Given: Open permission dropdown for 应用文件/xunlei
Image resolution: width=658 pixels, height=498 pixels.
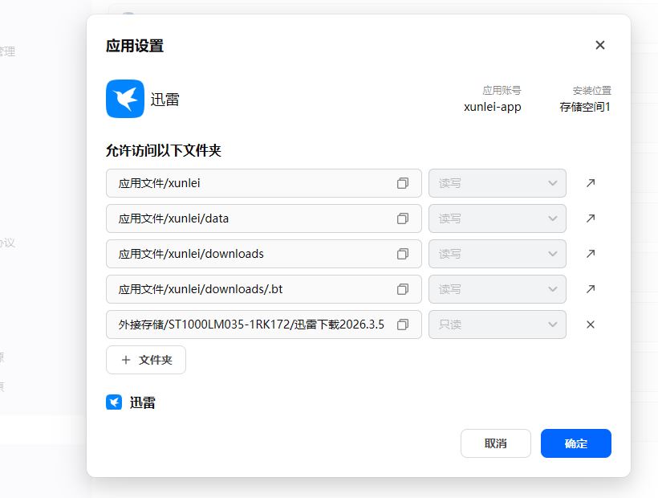Looking at the screenshot, I should coord(498,183).
